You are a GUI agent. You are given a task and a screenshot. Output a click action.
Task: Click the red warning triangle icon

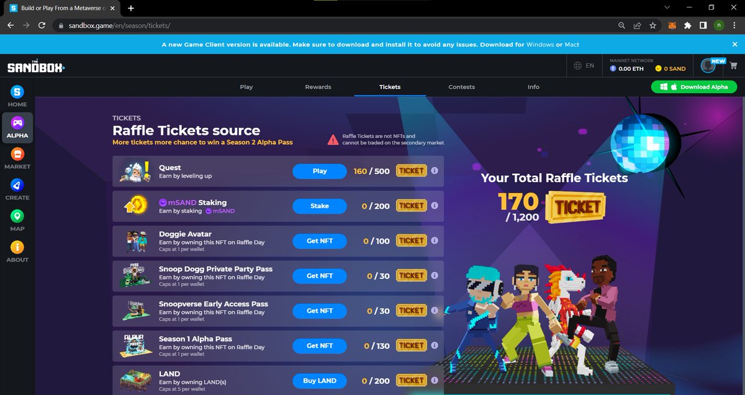[x=333, y=140]
